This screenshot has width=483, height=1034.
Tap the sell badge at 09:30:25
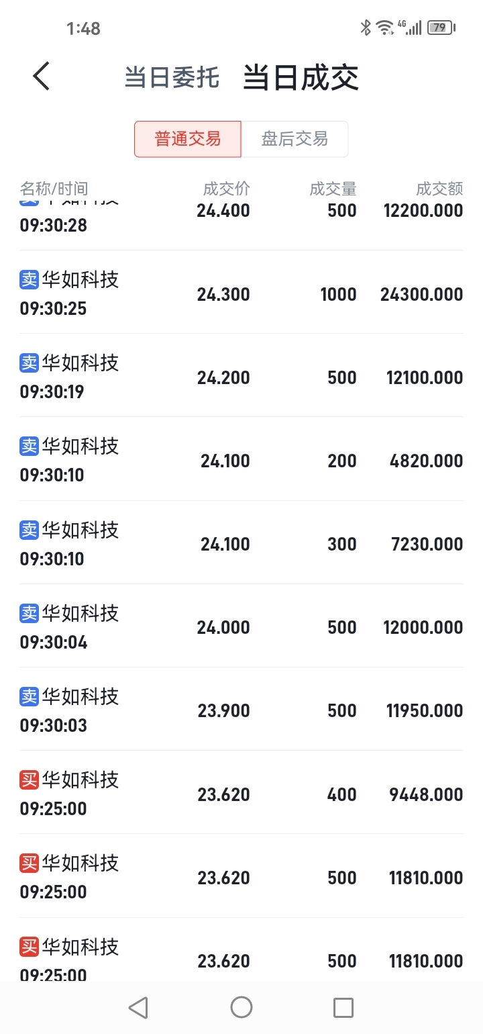pyautogui.click(x=30, y=279)
